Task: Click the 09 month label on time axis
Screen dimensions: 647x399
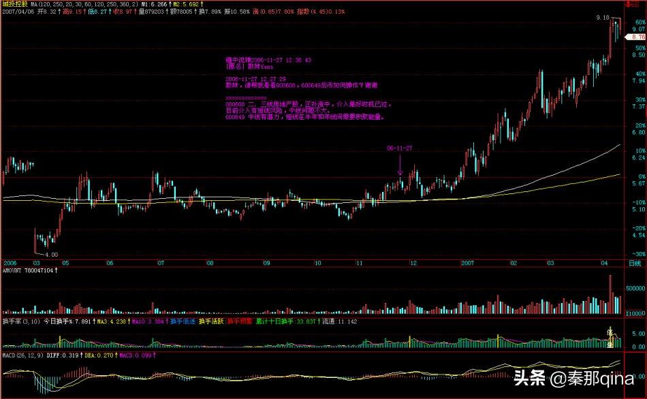Action: 266,264
